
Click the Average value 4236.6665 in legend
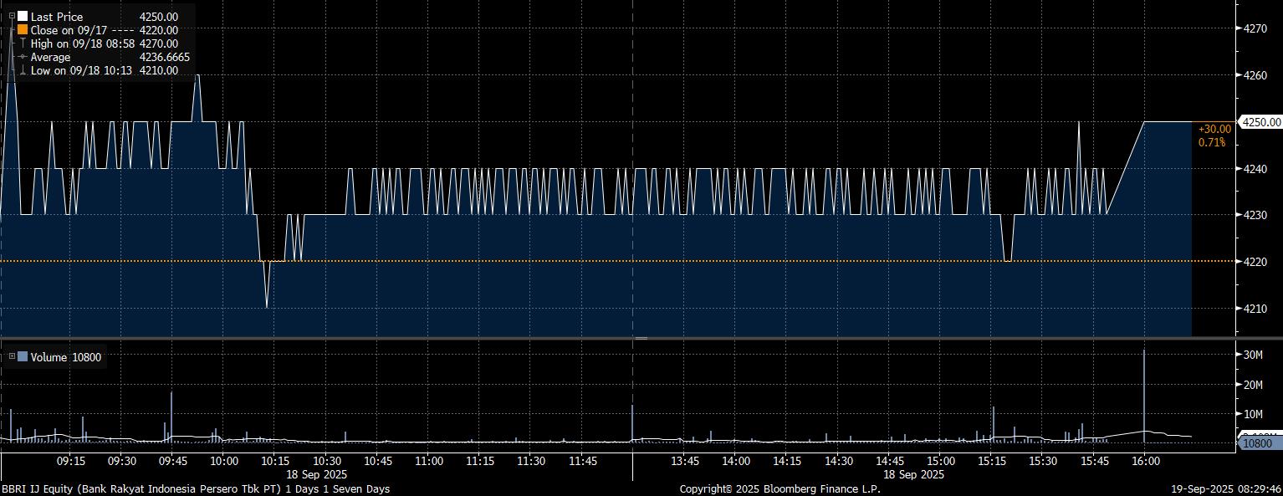click(x=164, y=57)
